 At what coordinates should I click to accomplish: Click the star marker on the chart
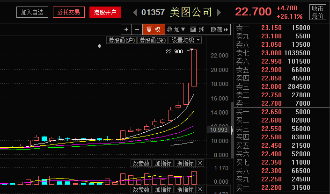(100, 46)
